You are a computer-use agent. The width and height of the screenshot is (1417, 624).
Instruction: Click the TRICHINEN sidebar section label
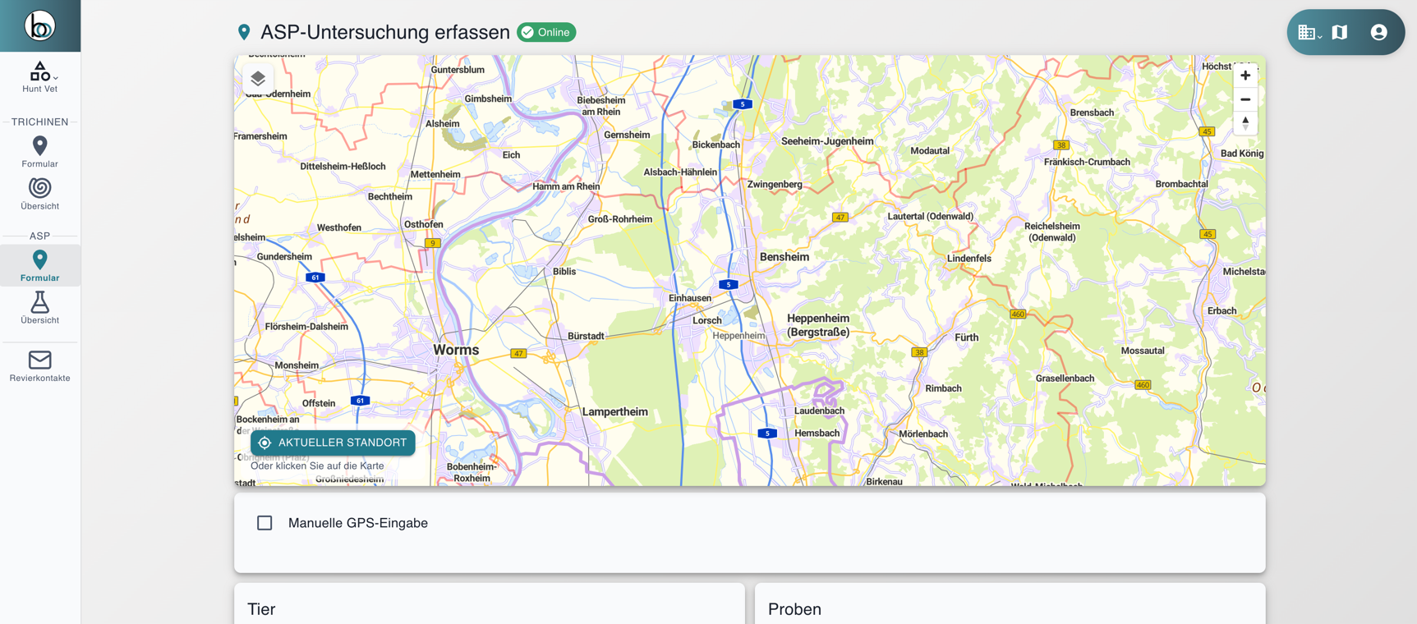click(39, 122)
